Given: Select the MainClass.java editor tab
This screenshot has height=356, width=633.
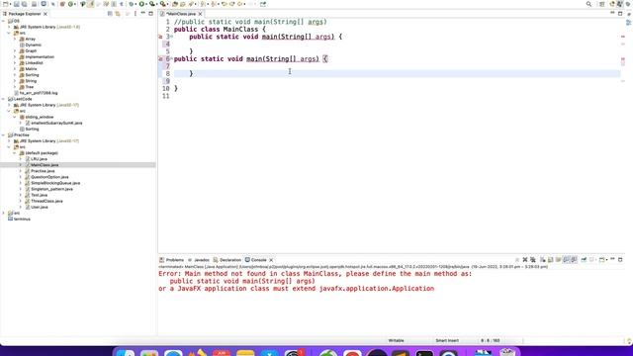Looking at the screenshot, I should 180,14.
